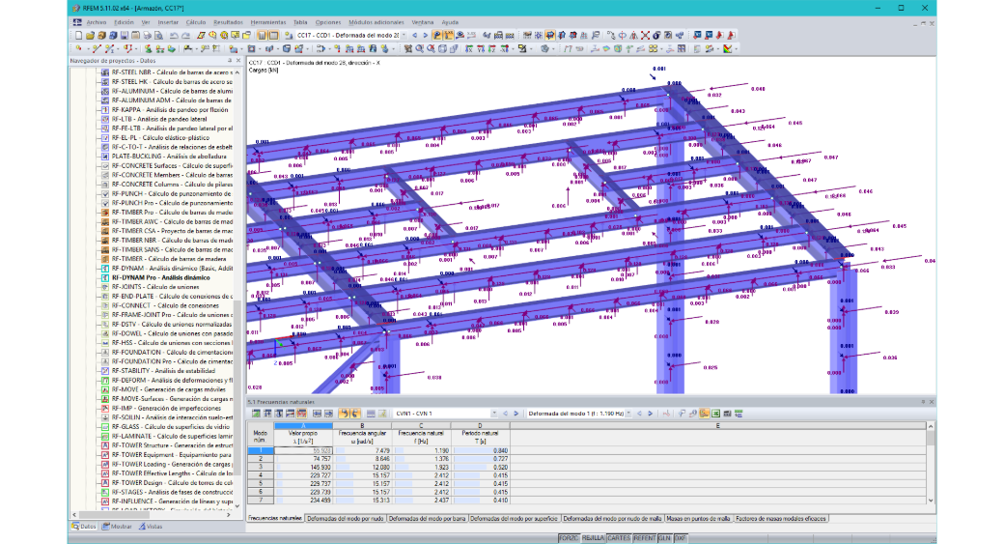This screenshot has width=1004, height=544.
Task: Open the Vistas navigator tab
Action: [x=152, y=527]
